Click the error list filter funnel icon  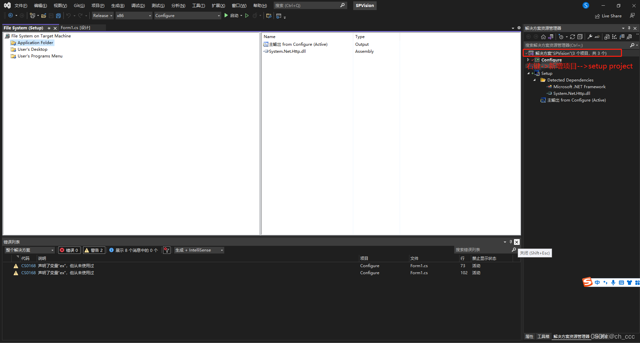(x=167, y=250)
